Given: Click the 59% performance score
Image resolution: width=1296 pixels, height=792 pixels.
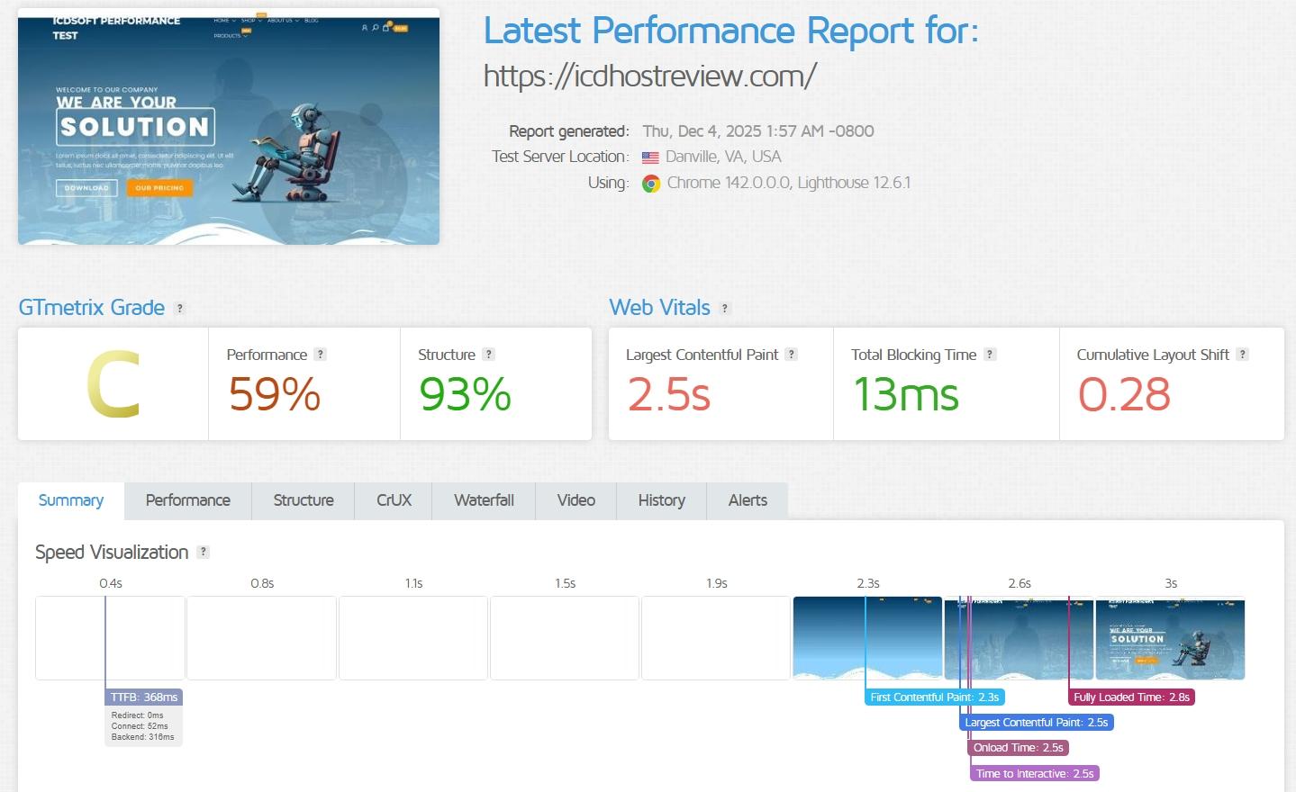Looking at the screenshot, I should pyautogui.click(x=275, y=394).
